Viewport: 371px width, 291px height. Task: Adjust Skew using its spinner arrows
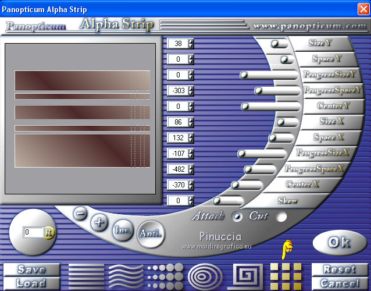point(191,201)
